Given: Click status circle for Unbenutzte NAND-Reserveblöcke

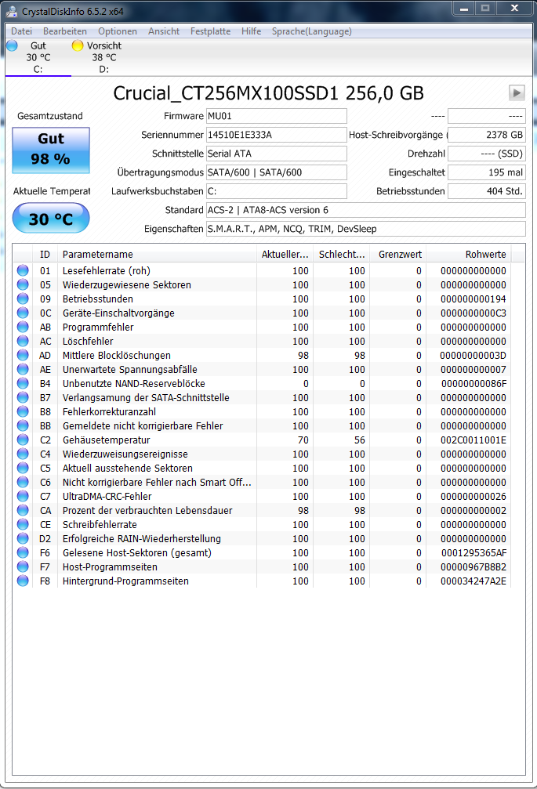Looking at the screenshot, I should [x=23, y=383].
